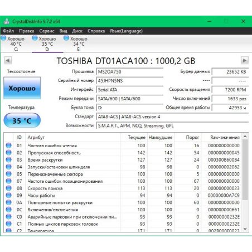Select row Частота ошибок чтения

[123, 146]
